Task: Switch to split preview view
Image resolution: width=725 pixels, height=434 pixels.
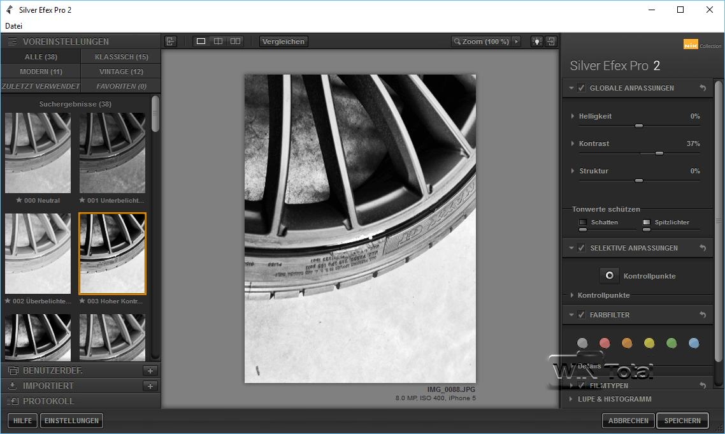Action: pyautogui.click(x=219, y=41)
